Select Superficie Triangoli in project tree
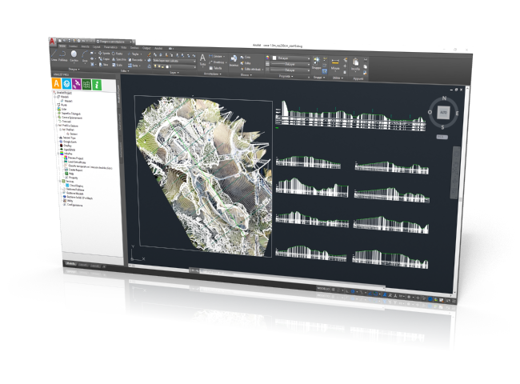Image resolution: width=520 pixels, height=384 pixels. [70, 113]
